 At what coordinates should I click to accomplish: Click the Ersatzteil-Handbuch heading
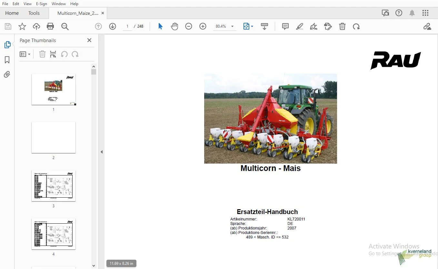[x=267, y=212]
